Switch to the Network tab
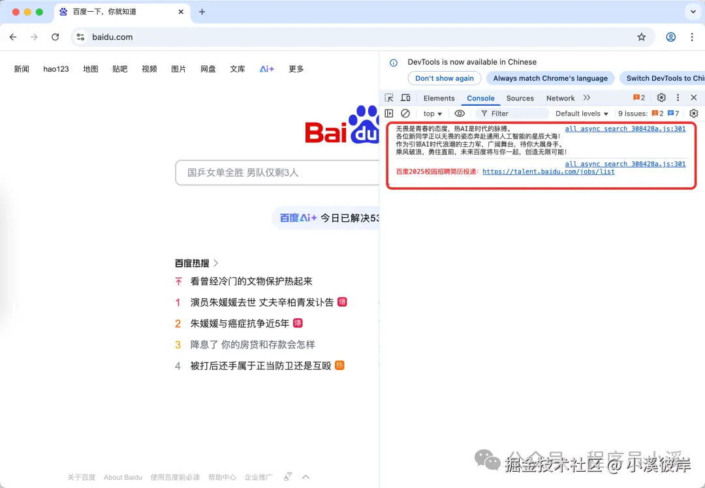 (x=560, y=98)
